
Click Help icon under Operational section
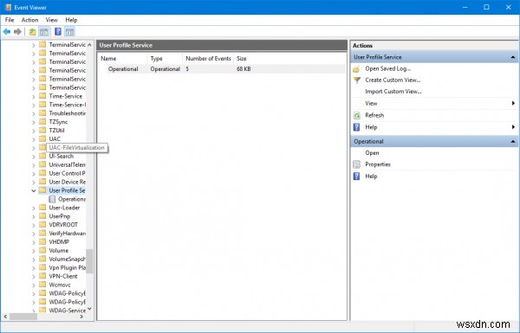pos(356,176)
